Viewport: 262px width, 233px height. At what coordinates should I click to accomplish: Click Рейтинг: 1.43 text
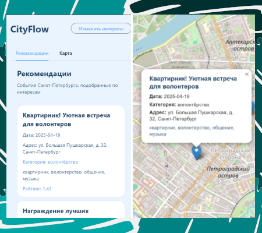[37, 189]
